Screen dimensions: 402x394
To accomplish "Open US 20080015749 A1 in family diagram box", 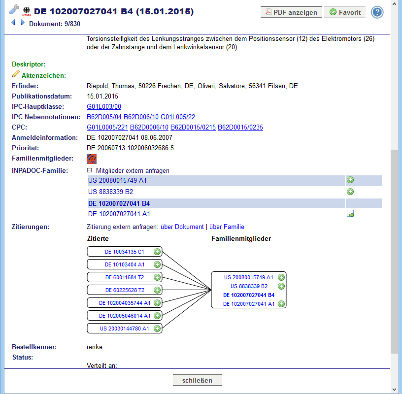I will 249,277.
